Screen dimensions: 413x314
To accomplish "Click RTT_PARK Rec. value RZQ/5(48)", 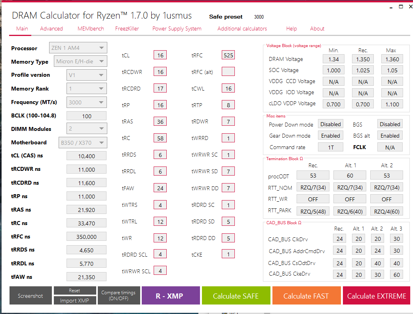I will pyautogui.click(x=313, y=211).
